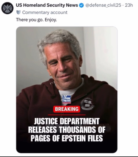Click the blue verified checkmark badge

pyautogui.click(x=81, y=5)
